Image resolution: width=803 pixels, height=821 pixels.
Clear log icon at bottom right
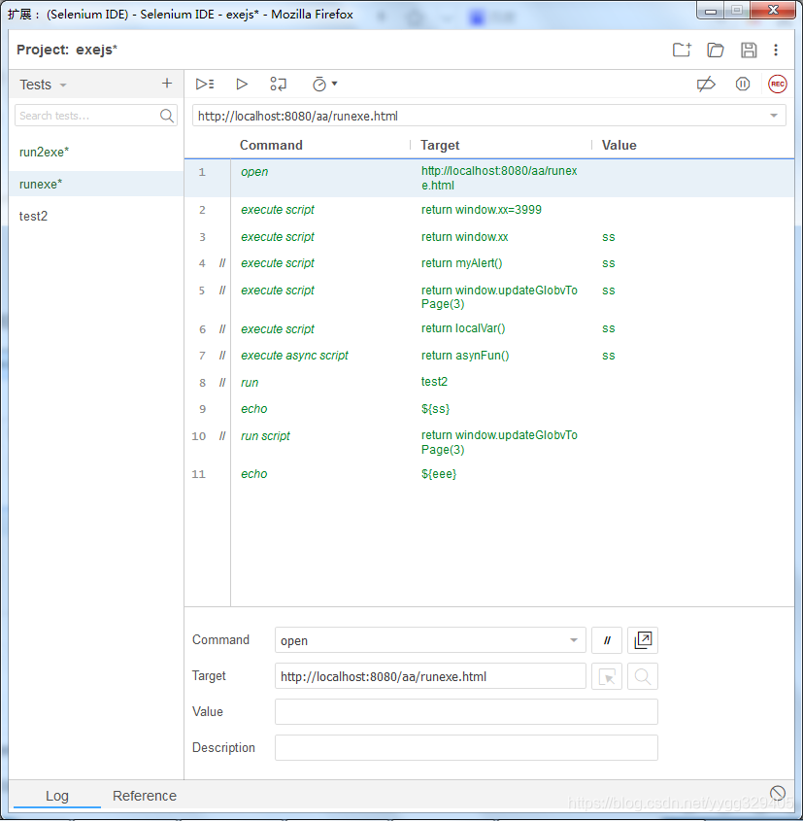(778, 793)
